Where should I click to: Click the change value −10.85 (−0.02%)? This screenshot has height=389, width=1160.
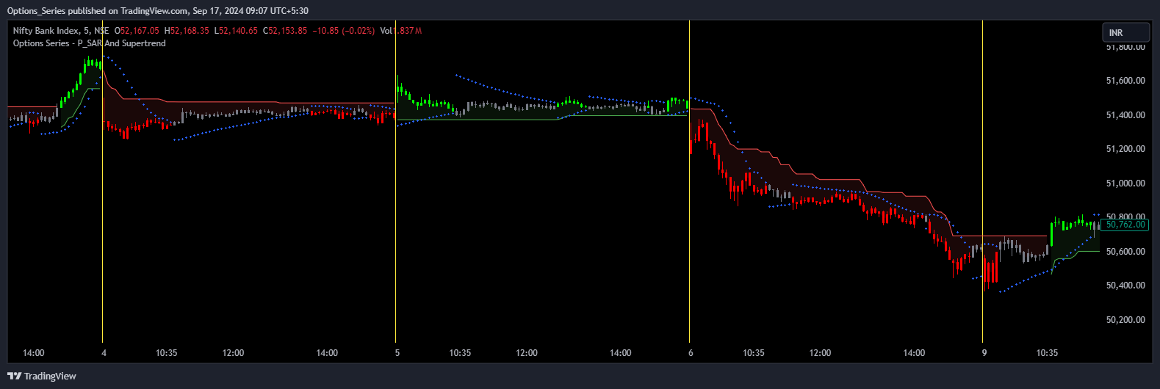point(343,31)
